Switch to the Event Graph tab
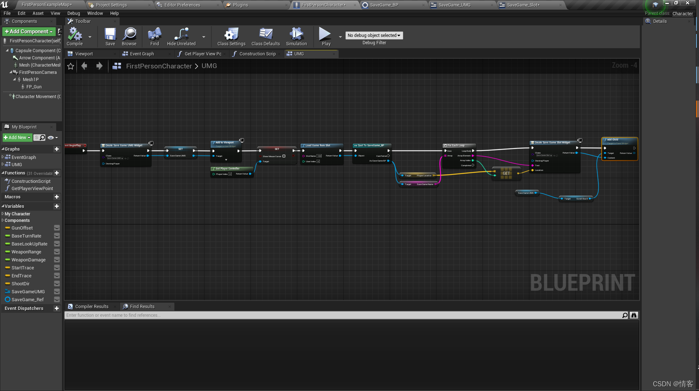Image resolution: width=699 pixels, height=391 pixels. pyautogui.click(x=142, y=54)
